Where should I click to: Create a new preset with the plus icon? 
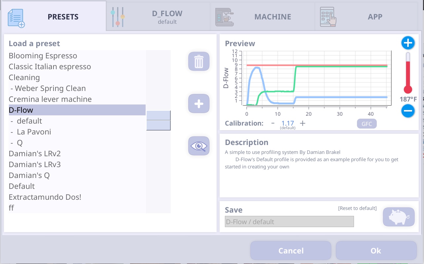pos(198,103)
